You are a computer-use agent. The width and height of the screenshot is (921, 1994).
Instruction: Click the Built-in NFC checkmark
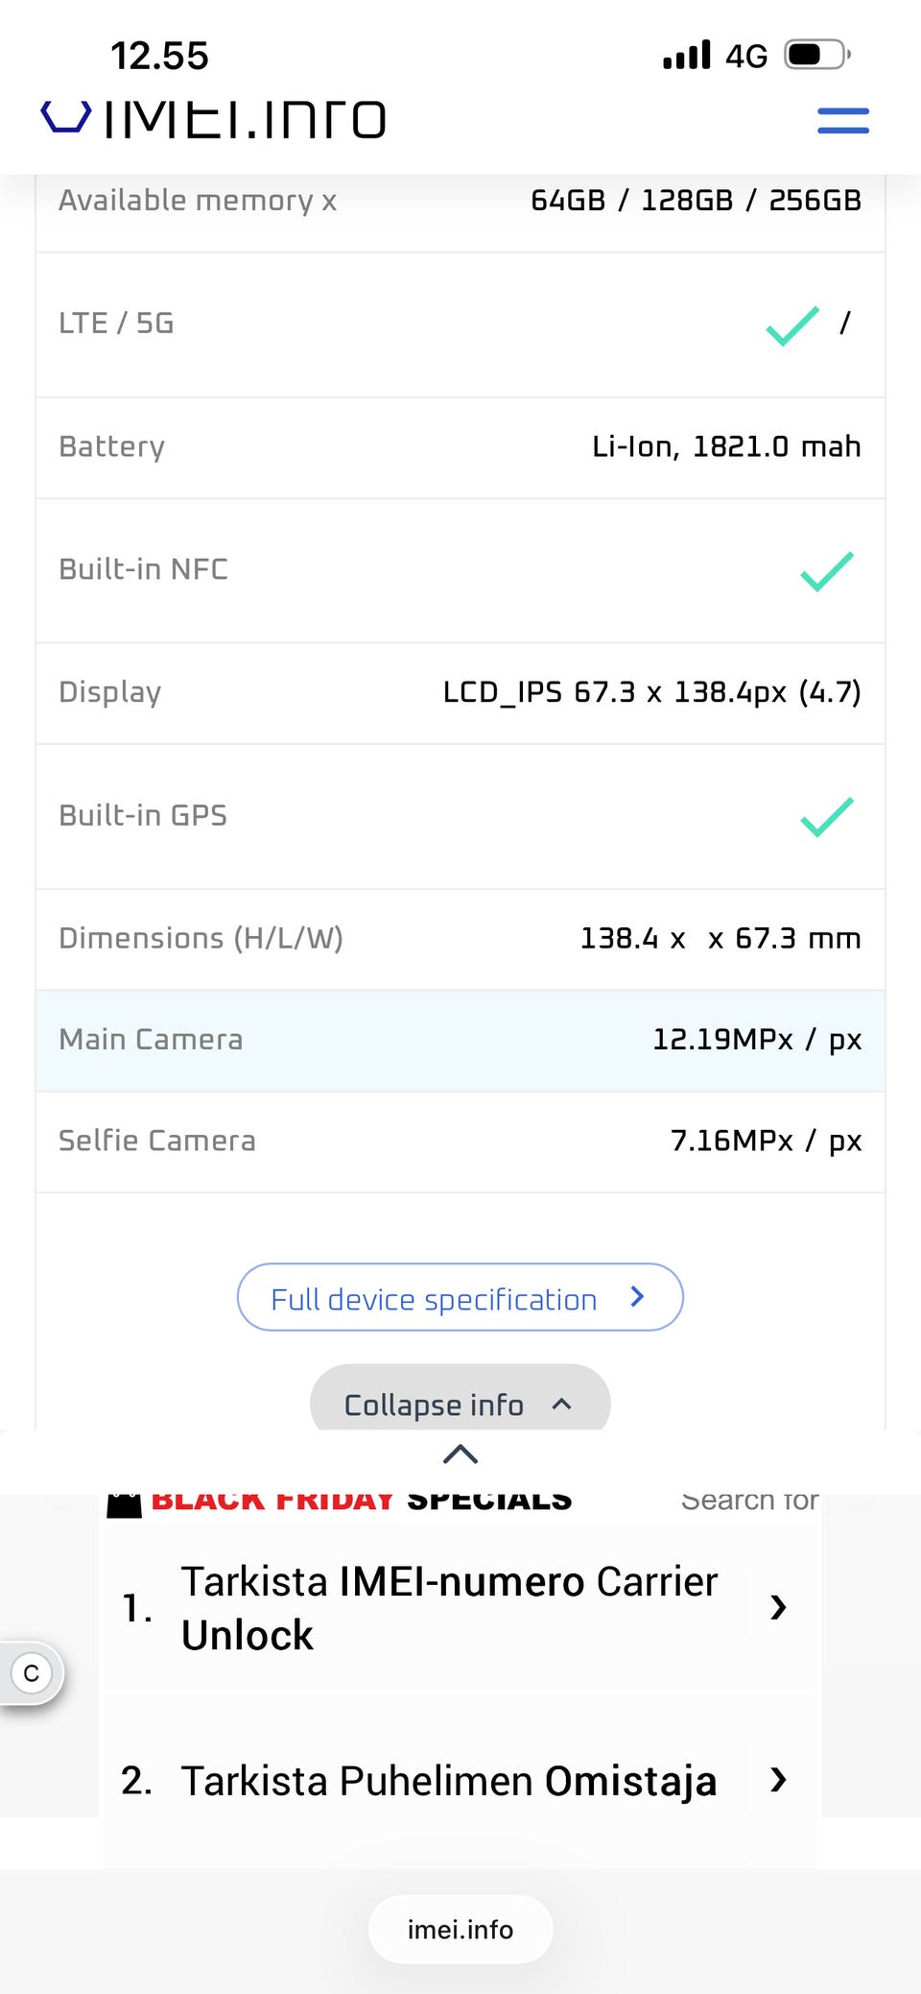coord(826,571)
